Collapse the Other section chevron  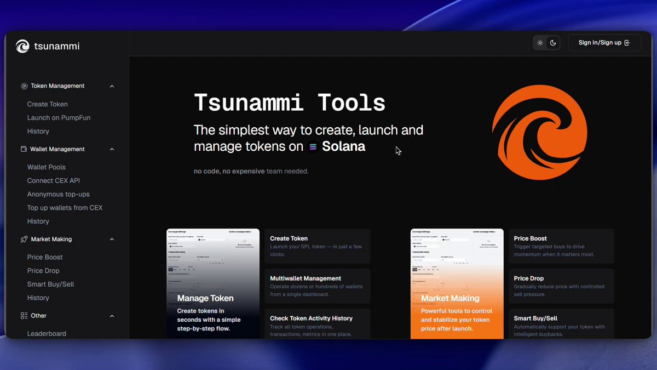pyautogui.click(x=112, y=316)
